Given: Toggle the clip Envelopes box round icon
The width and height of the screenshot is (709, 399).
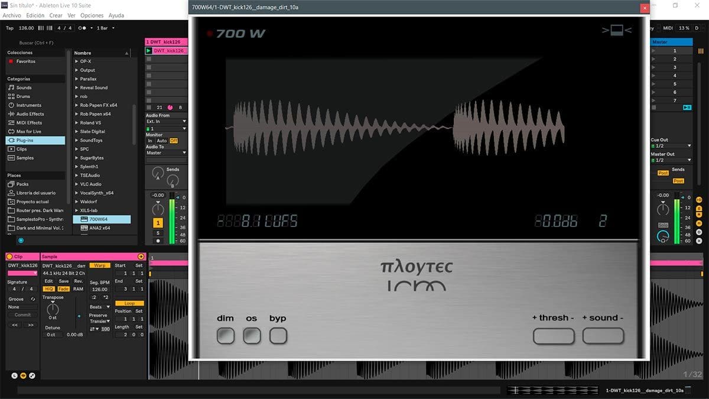Looking at the screenshot, I should coord(32,375).
